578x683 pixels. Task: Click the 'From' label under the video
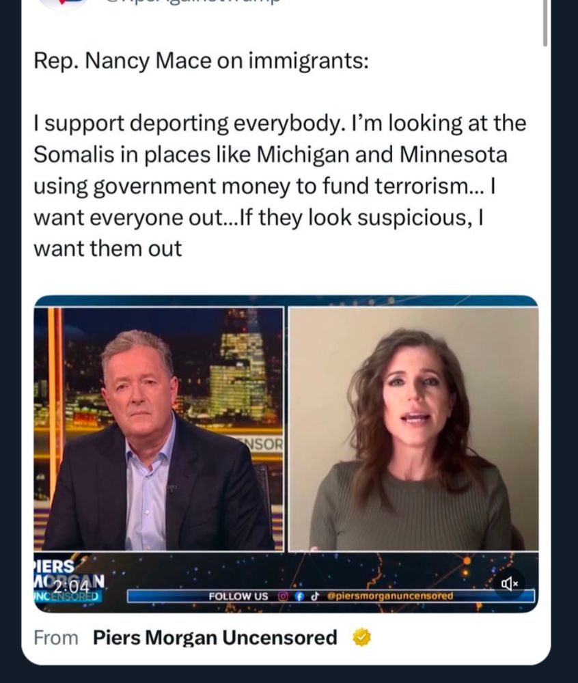56,638
